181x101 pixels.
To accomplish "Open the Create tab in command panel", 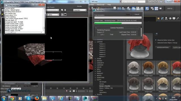I will tap(158, 19).
